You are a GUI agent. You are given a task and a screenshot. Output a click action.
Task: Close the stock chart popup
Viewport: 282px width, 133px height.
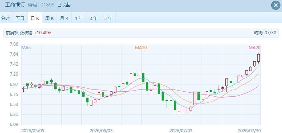tap(276, 5)
